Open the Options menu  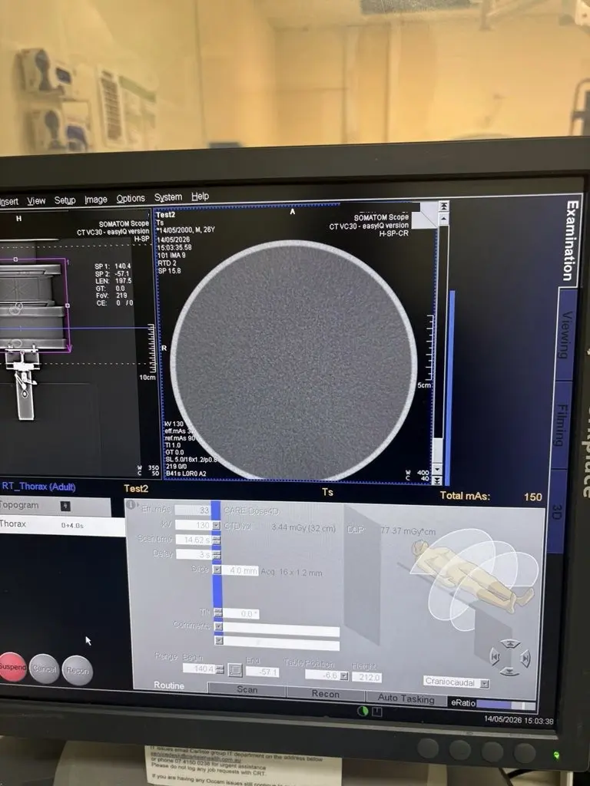[x=131, y=199]
